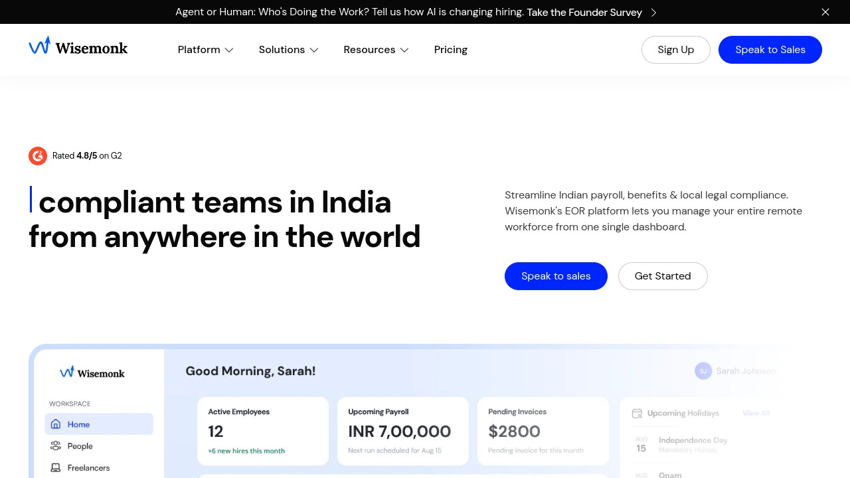Click the G2 rating badge icon
The width and height of the screenshot is (850, 478).
(x=38, y=156)
